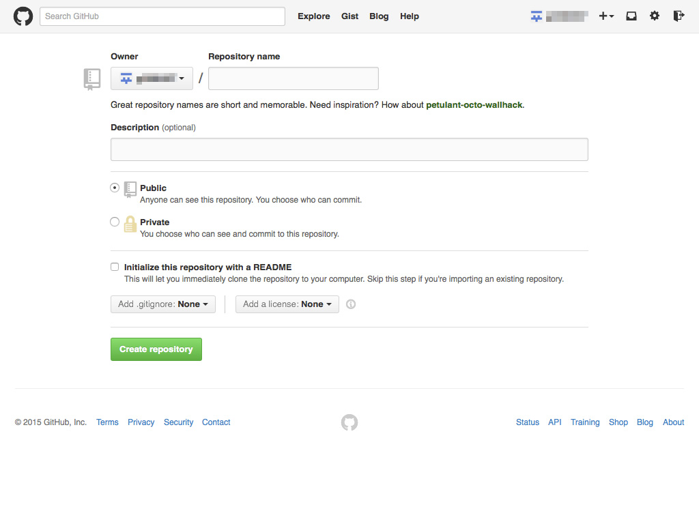
Task: Open the Add a license dropdown
Action: [x=287, y=304]
